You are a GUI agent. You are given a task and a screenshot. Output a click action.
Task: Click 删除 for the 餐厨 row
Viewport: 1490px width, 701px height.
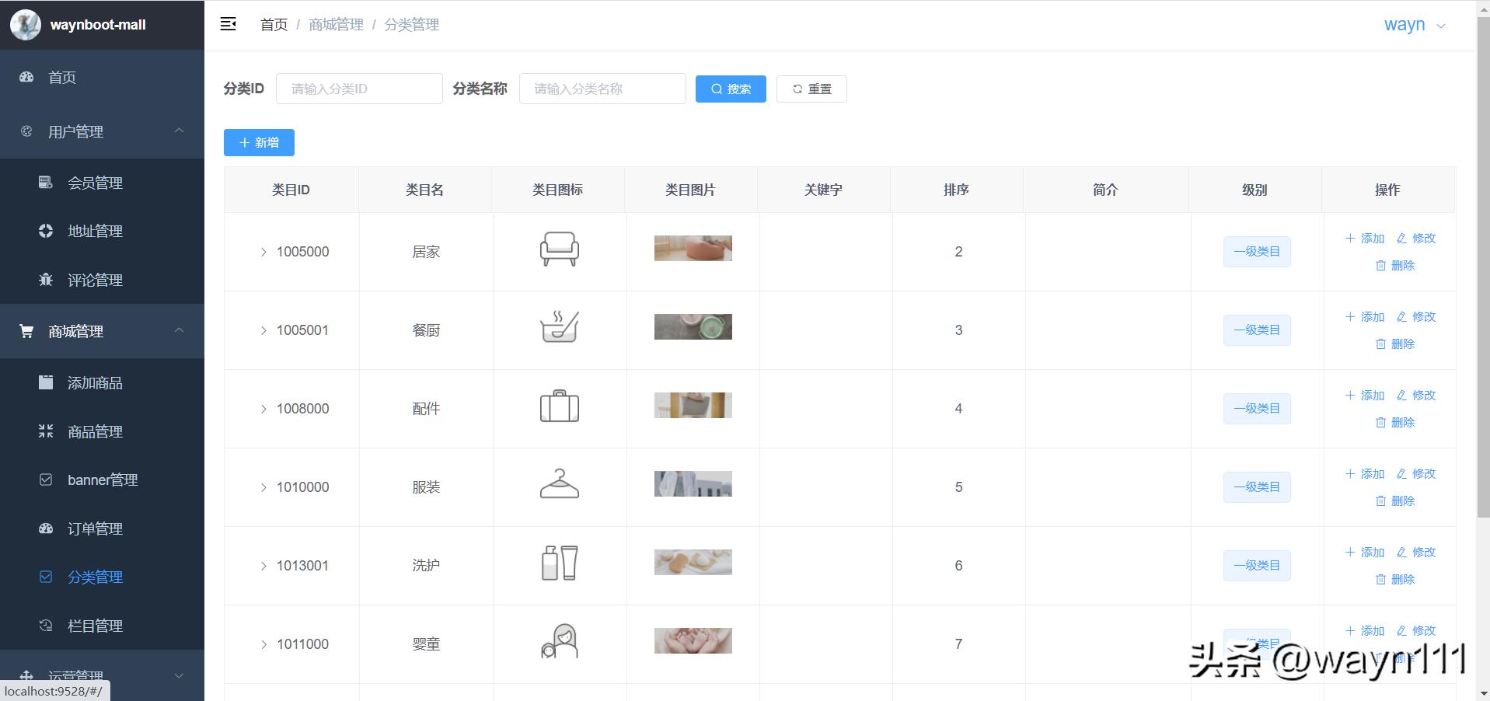(x=1394, y=344)
